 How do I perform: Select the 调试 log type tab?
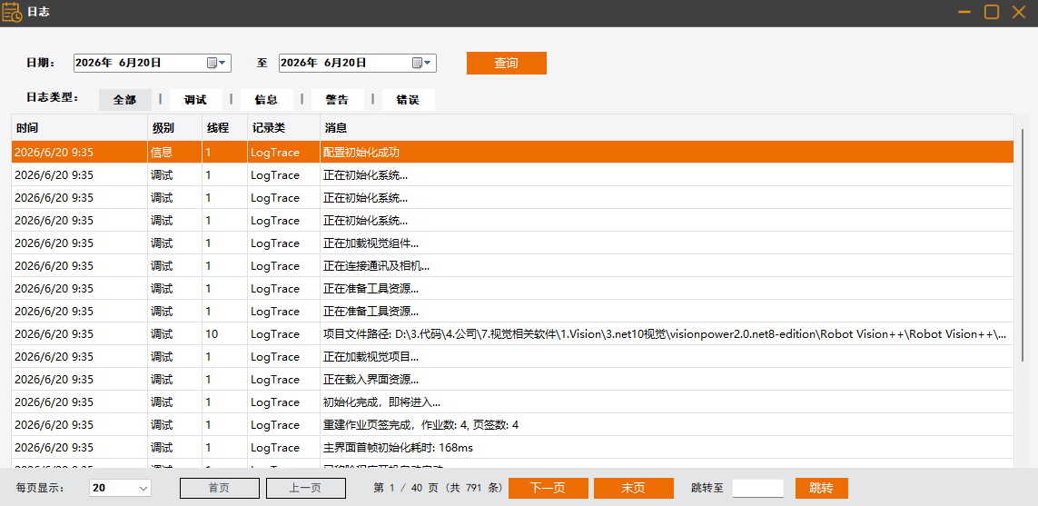(x=196, y=100)
